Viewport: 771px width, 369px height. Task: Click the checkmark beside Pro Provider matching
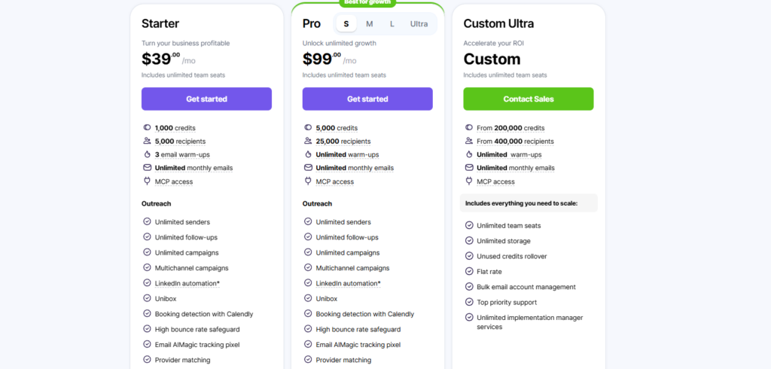click(x=308, y=359)
